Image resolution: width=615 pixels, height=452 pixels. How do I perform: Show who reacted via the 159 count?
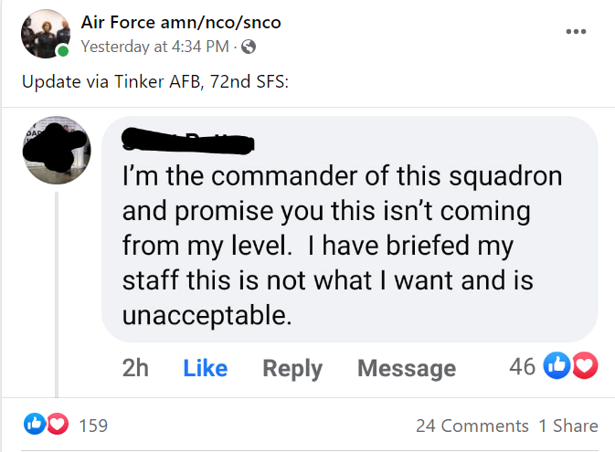pyautogui.click(x=94, y=426)
